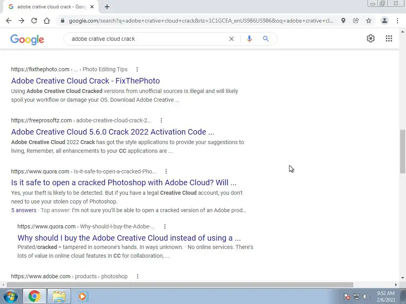Bookmark this page with star icon

pos(369,21)
